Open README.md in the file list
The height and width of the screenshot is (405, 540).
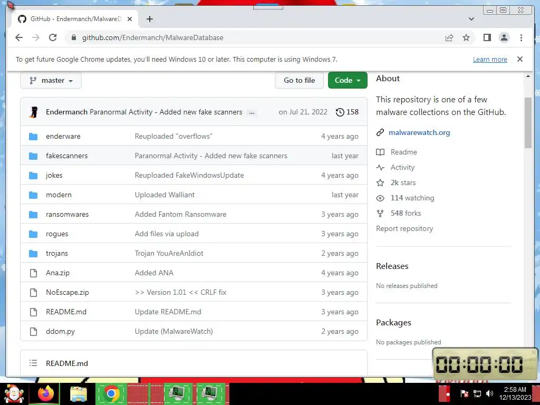(x=66, y=312)
